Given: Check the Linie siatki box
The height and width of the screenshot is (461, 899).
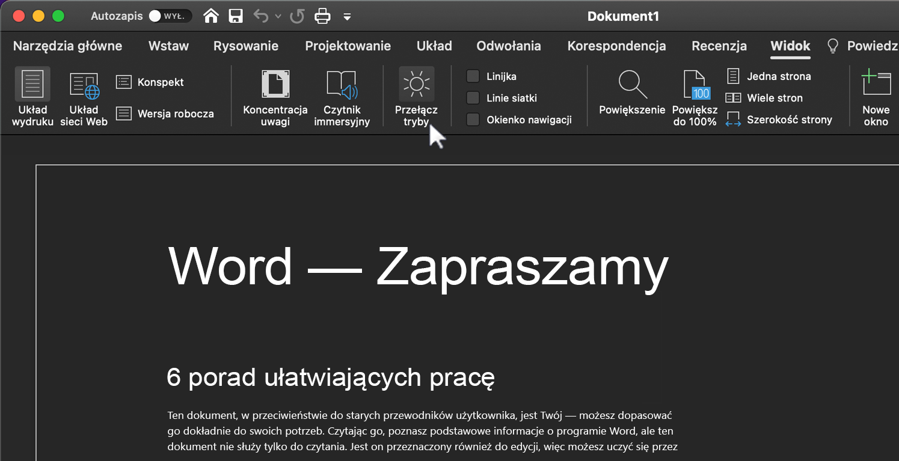Looking at the screenshot, I should coord(473,98).
